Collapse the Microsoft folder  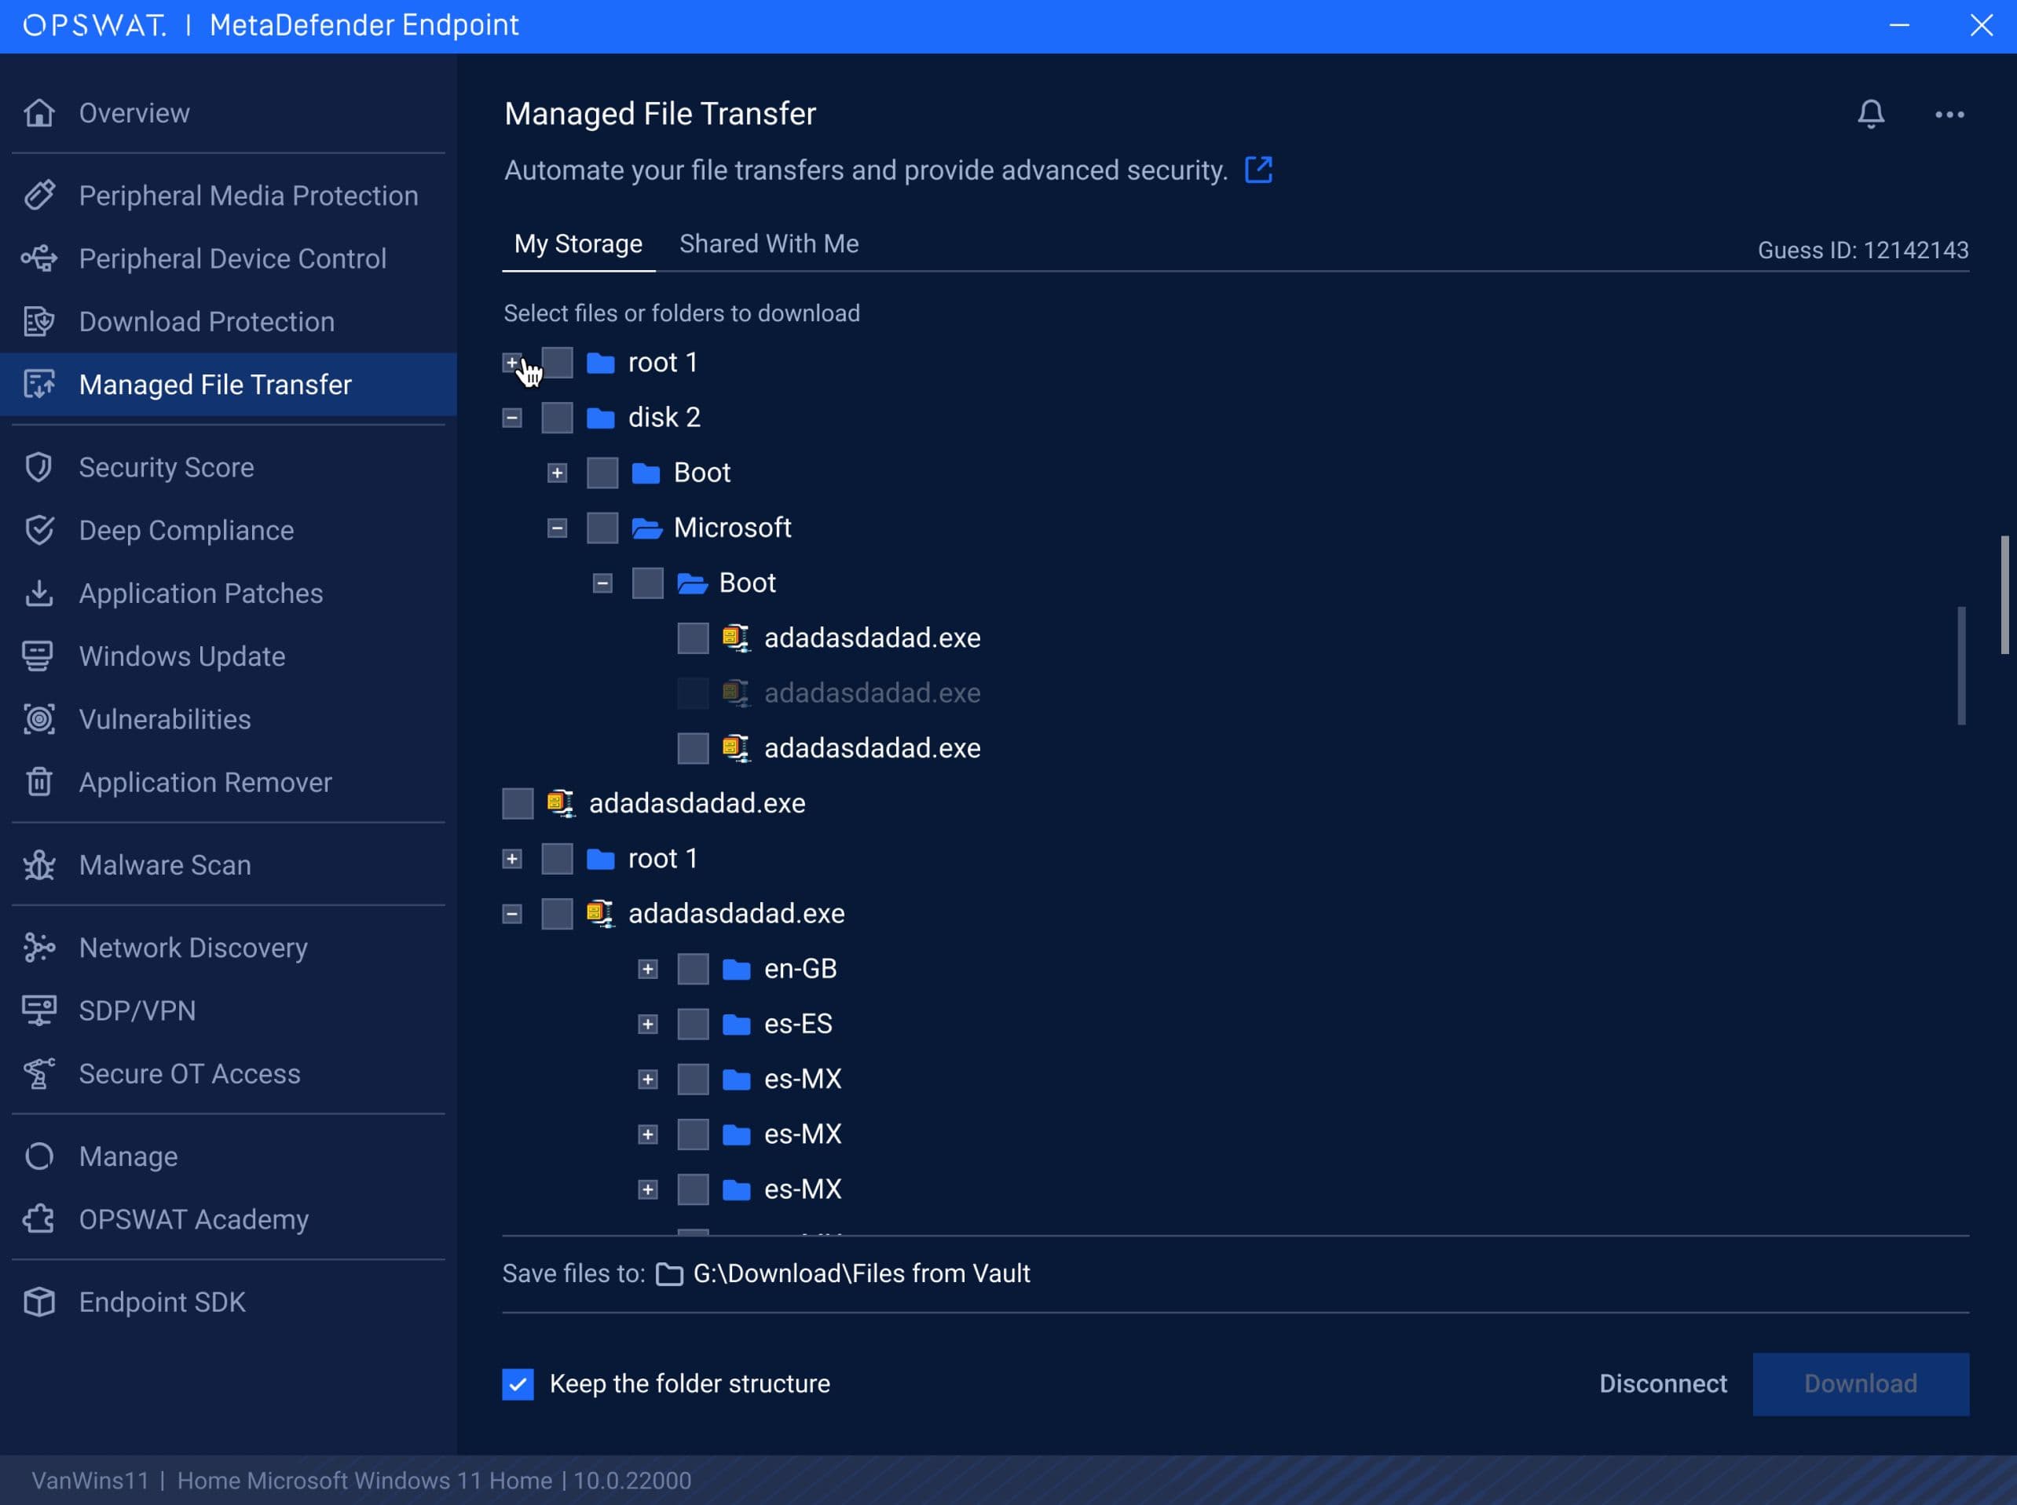point(558,528)
